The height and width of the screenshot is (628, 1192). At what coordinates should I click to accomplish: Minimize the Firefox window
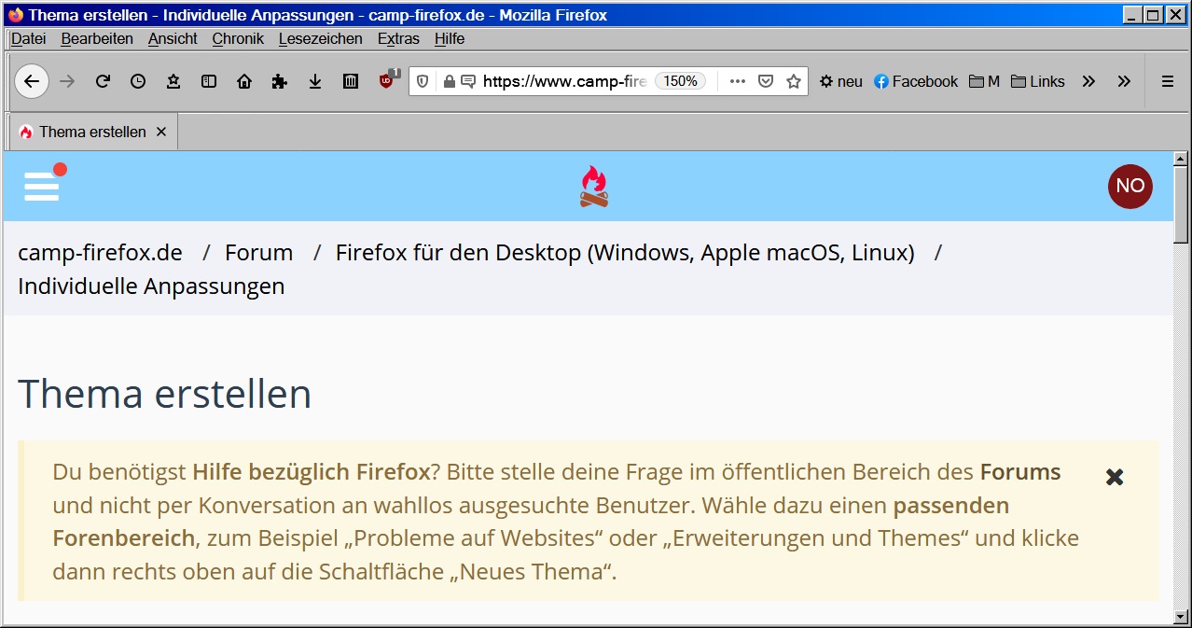point(1132,15)
